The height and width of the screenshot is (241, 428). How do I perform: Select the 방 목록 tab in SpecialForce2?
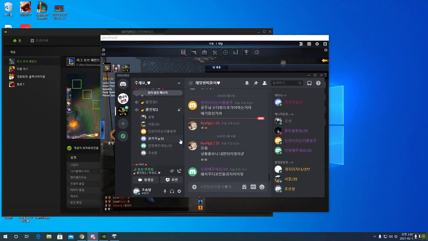pos(217,68)
